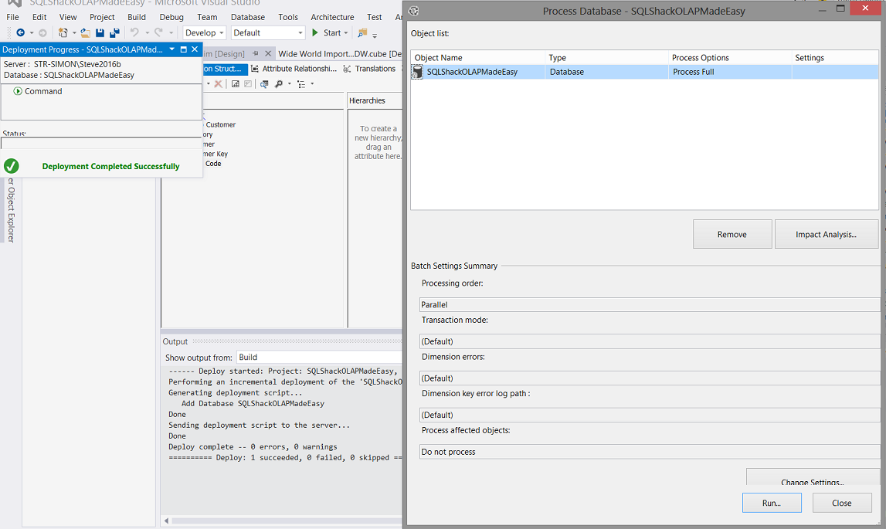Select the SQLShackOLAPMadeEasy database row
This screenshot has width=886, height=529.
[471, 72]
